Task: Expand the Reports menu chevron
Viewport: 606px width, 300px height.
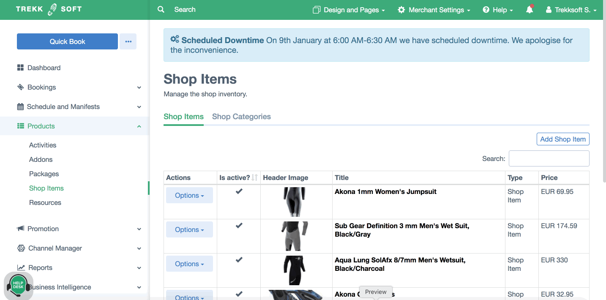Action: point(139,268)
